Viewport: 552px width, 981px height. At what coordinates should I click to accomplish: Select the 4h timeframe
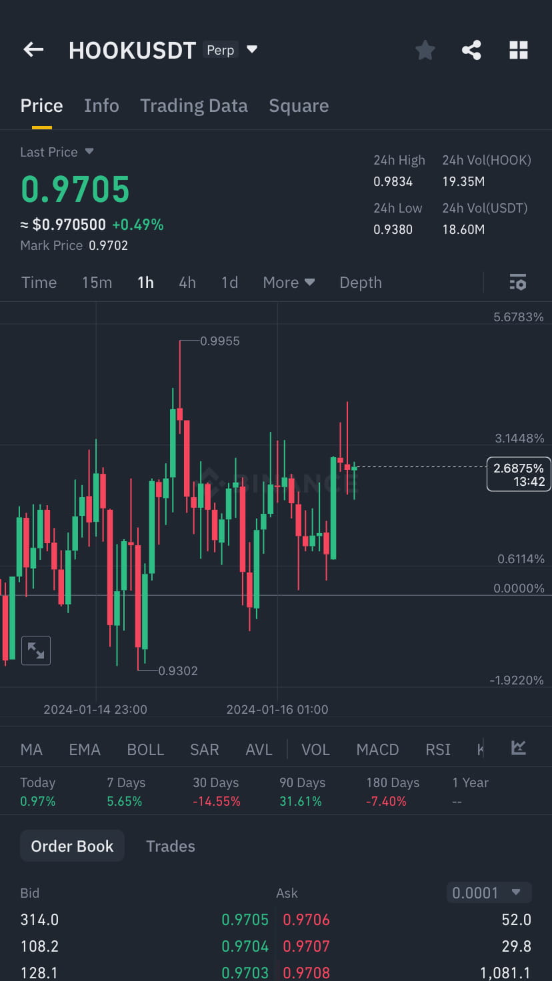coord(187,282)
